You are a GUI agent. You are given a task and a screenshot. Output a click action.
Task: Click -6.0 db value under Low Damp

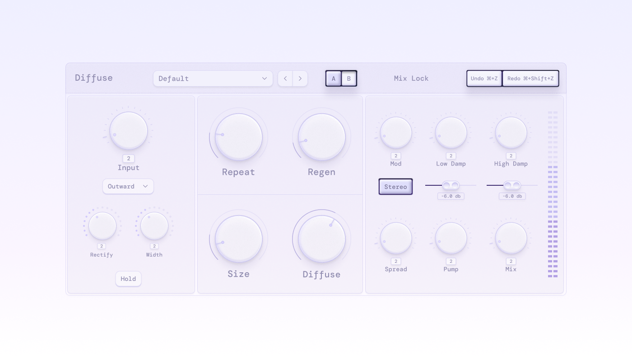(451, 196)
